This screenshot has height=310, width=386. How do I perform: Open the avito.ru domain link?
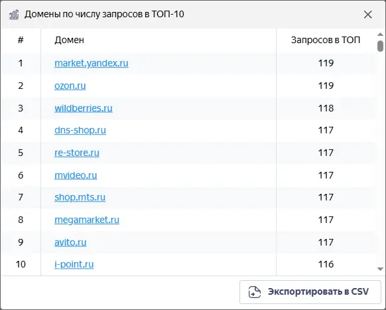70,242
